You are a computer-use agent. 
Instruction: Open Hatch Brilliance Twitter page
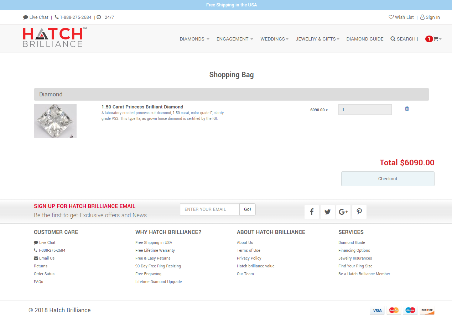point(328,212)
